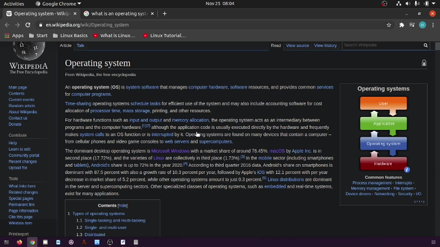This screenshot has width=440, height=247.
Task: Click the microphone icon in top bar
Action: tap(417, 3)
